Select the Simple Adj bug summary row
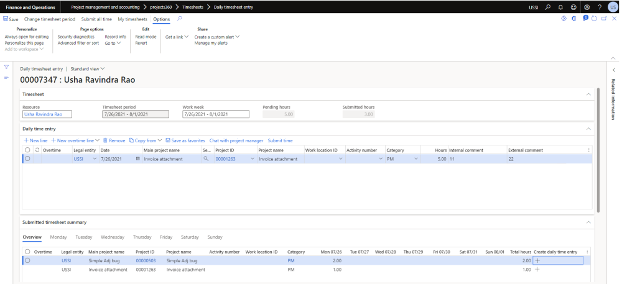Image resolution: width=622 pixels, height=284 pixels. (x=27, y=261)
